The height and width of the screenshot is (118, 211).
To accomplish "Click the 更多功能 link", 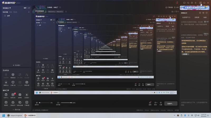I will tap(16, 110).
